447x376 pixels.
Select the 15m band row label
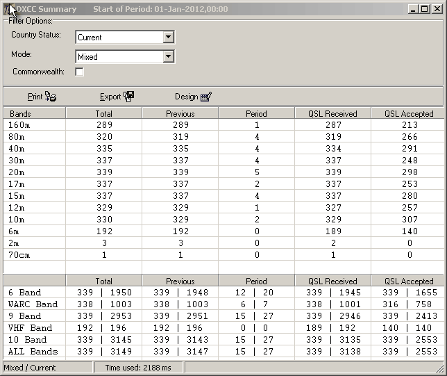tap(16, 196)
